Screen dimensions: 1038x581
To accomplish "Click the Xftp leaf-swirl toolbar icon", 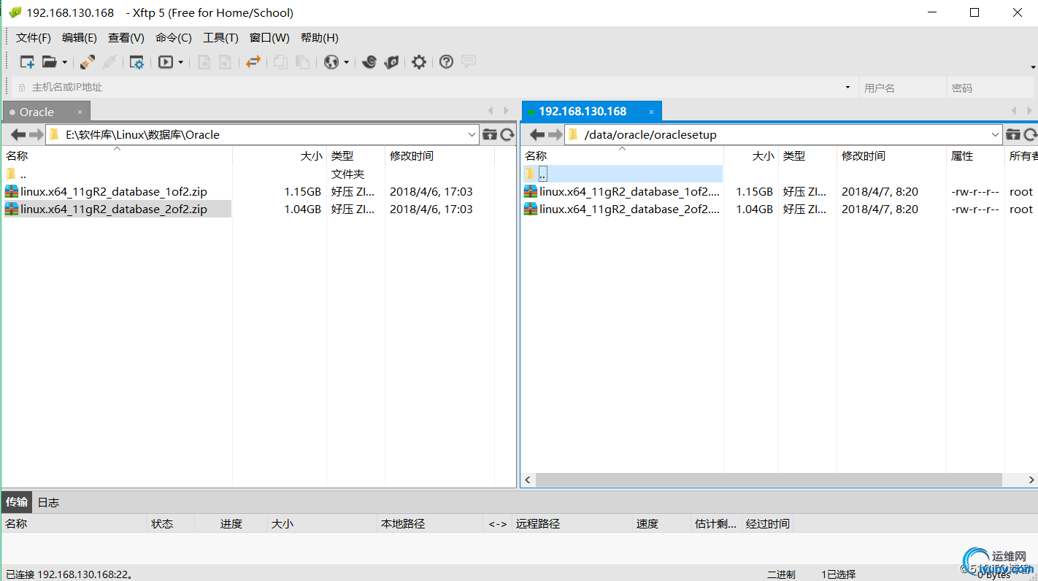I will tap(391, 62).
